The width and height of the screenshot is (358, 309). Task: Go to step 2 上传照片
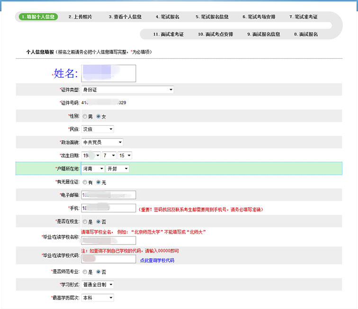[80, 17]
